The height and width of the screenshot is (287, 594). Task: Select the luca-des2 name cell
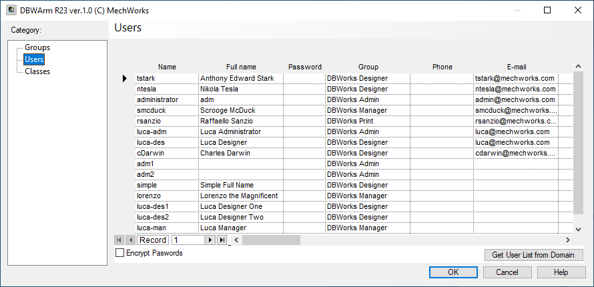pyautogui.click(x=167, y=218)
